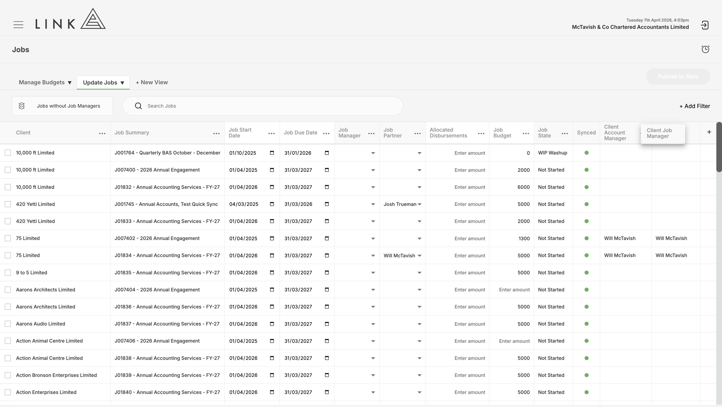Open due date calendar for J001745
Viewport: 722px width, 407px height.
click(327, 204)
